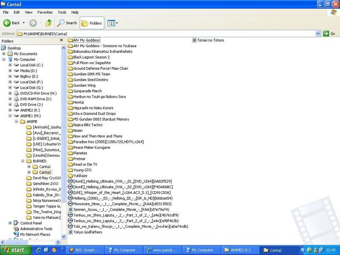Viewport: 340px width, 255px height.
Task: Open the Windows start button
Action: (16, 250)
